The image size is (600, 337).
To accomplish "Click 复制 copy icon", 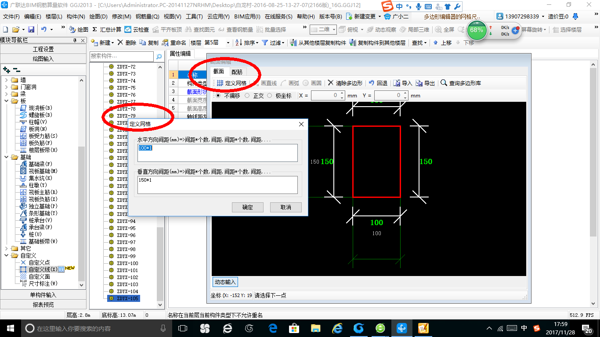I will [x=149, y=43].
